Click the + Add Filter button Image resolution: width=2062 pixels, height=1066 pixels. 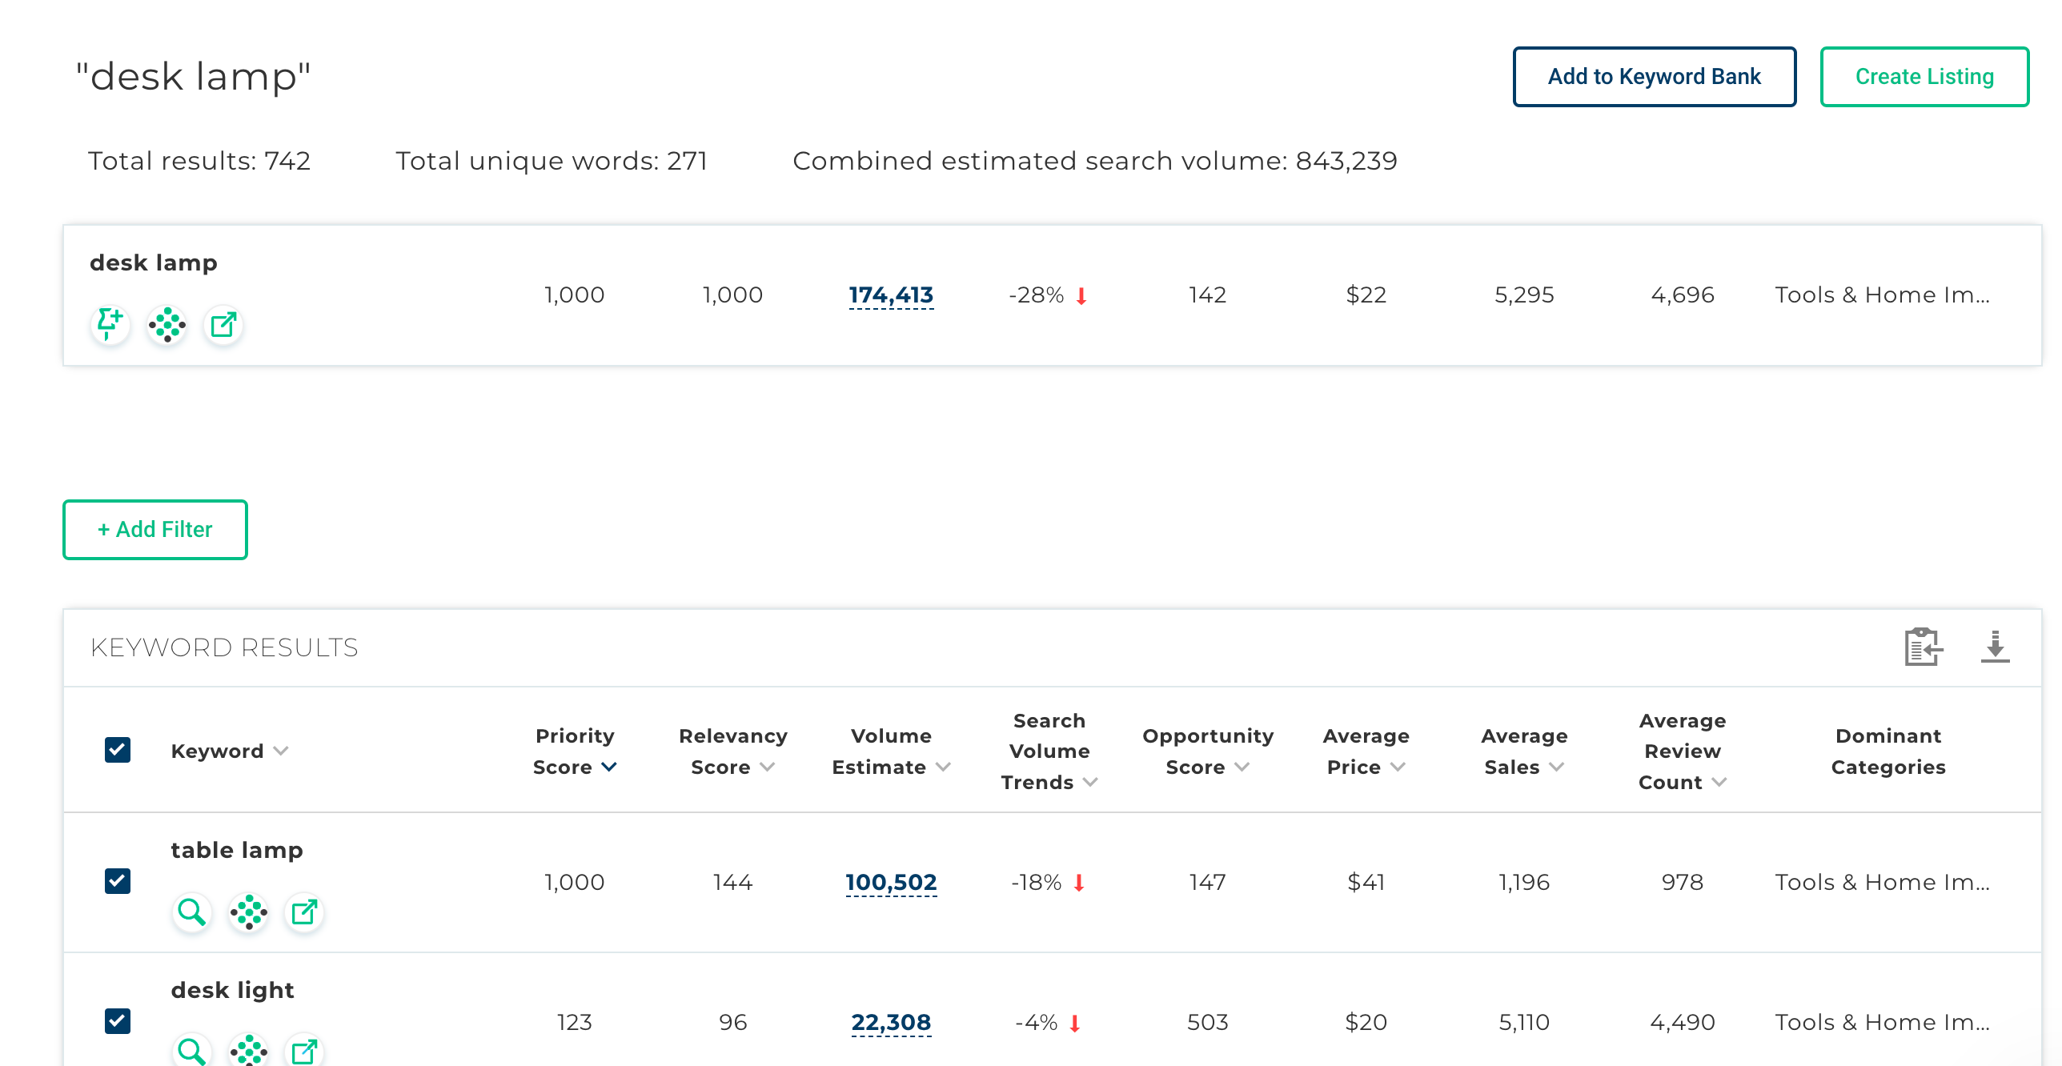coord(155,529)
